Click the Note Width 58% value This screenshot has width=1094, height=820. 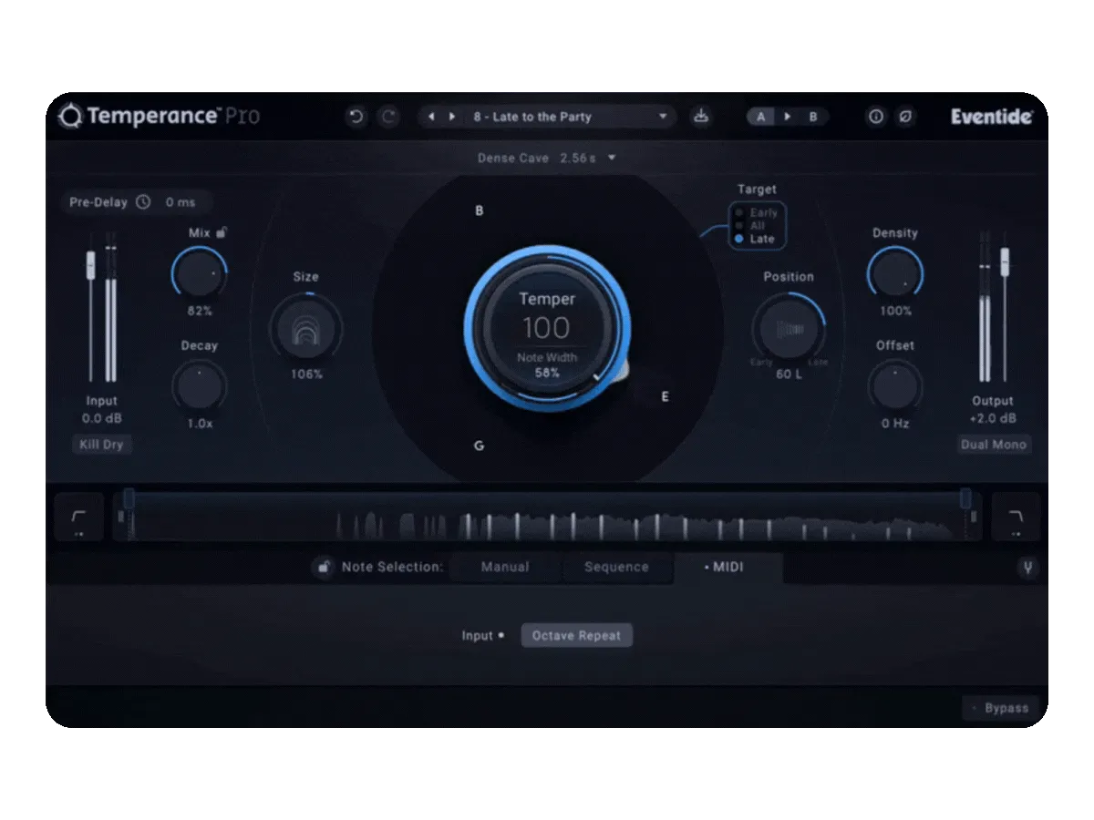click(547, 374)
